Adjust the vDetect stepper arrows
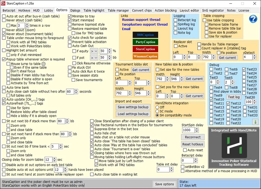 [255, 57]
